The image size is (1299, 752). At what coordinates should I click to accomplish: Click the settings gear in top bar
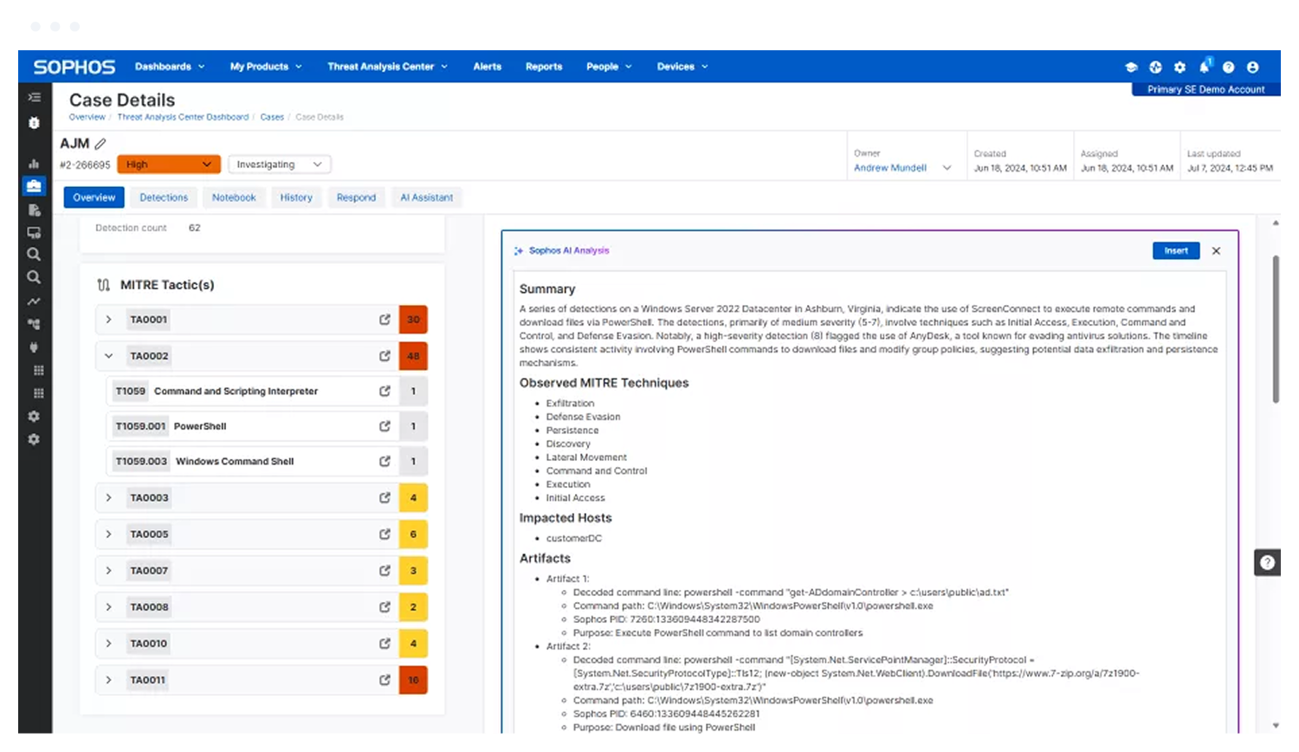click(x=1179, y=67)
